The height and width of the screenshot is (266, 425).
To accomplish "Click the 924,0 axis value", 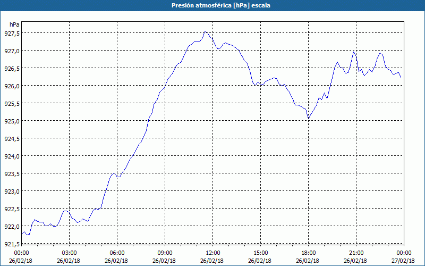I will [12, 156].
